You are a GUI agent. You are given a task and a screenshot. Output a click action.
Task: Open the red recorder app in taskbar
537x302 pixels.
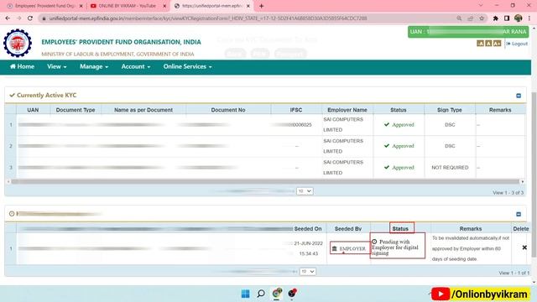[292, 293]
